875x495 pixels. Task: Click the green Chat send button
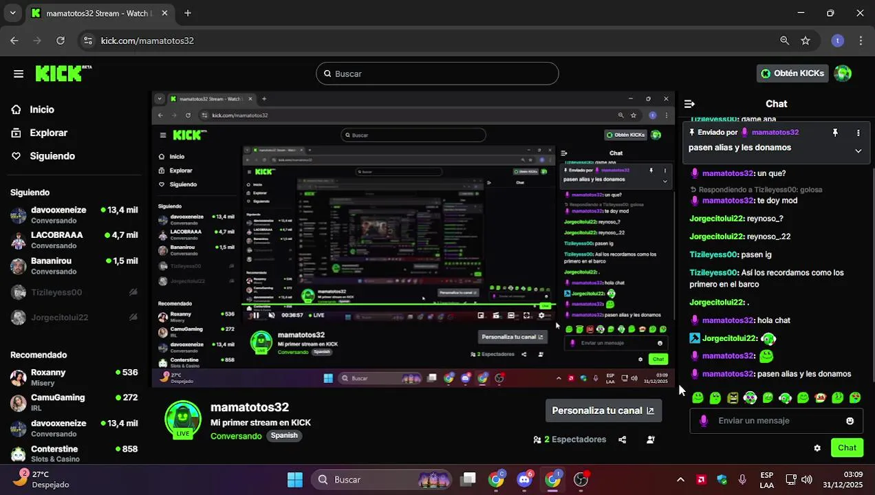point(847,448)
